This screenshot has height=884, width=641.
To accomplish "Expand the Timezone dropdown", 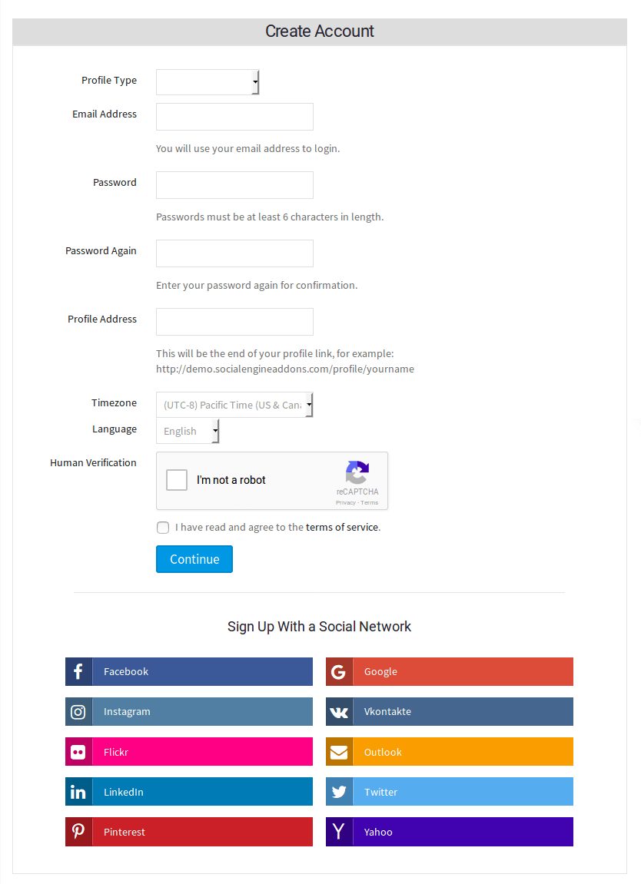I will click(234, 405).
